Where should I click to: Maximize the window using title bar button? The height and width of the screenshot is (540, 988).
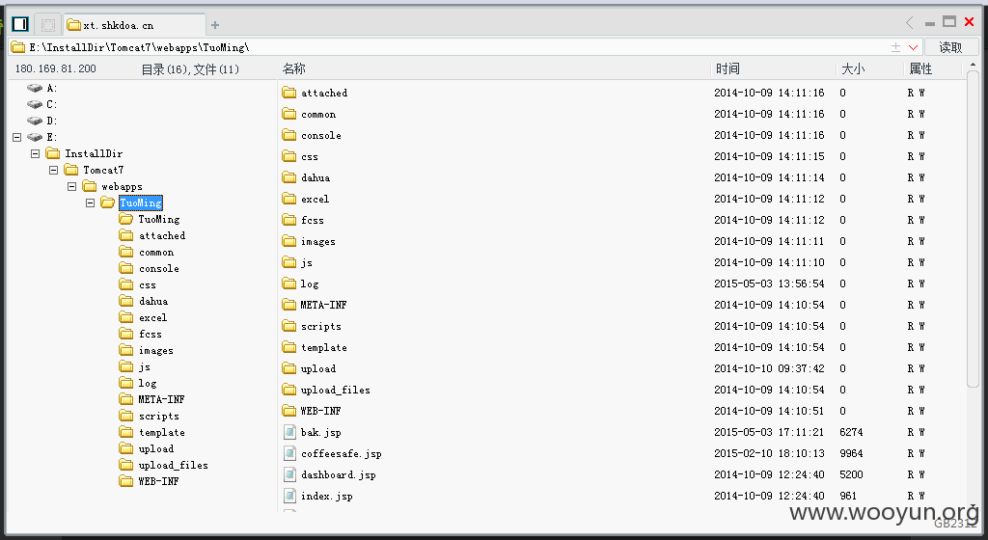[x=949, y=22]
